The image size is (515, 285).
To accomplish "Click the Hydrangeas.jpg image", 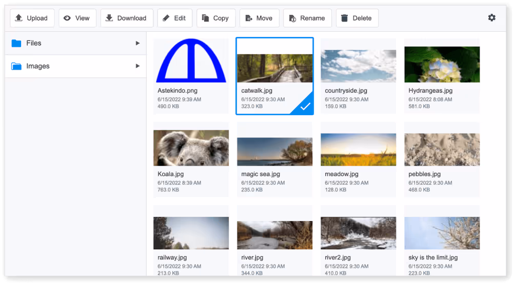I will [442, 64].
